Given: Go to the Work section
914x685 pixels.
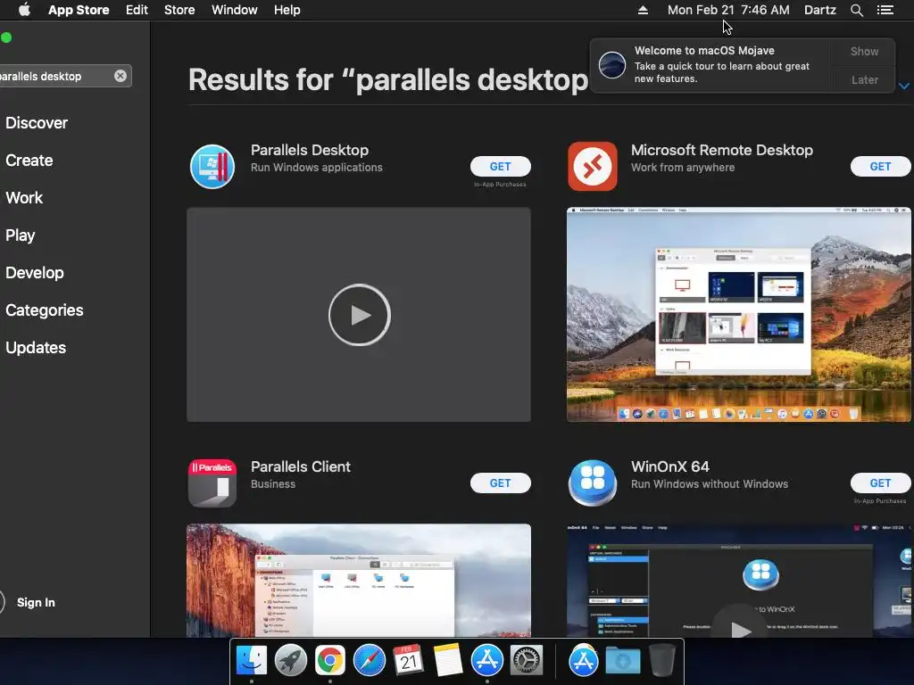Looking at the screenshot, I should 24,197.
